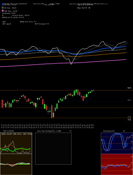Screen dimensions: 133x175
Task: Open the red RSI indicator chart
Action: click(117, 164)
